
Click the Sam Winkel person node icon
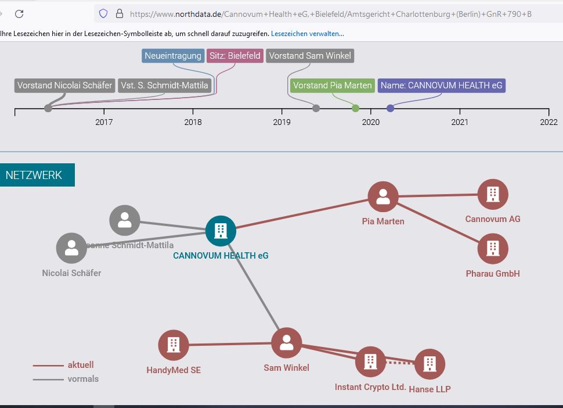287,343
